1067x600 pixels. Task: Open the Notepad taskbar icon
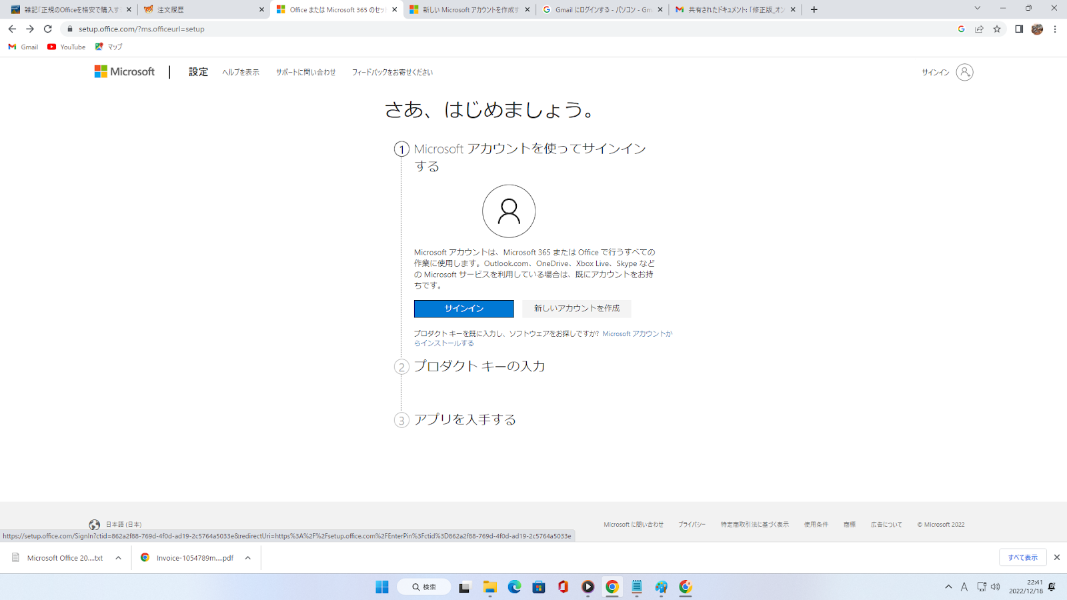(x=637, y=587)
